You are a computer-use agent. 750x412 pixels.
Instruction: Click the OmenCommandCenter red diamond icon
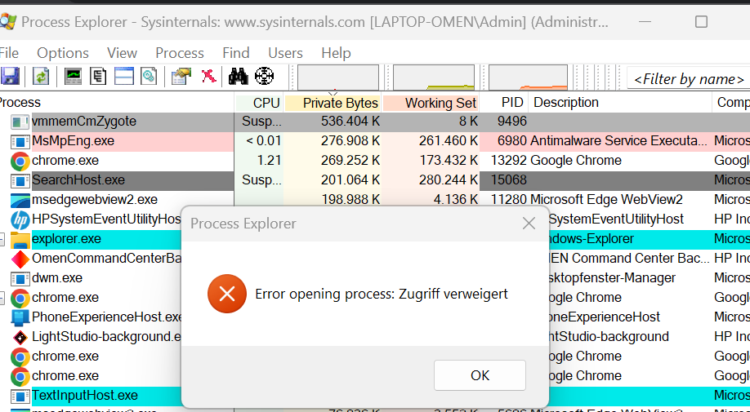pos(20,259)
